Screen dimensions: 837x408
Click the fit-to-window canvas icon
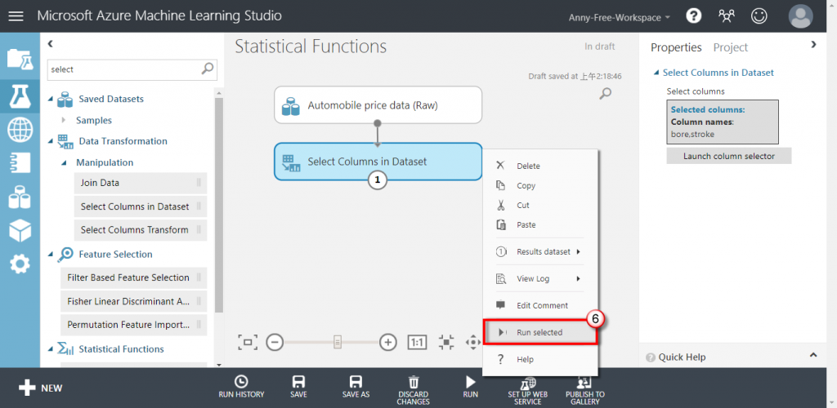[248, 342]
